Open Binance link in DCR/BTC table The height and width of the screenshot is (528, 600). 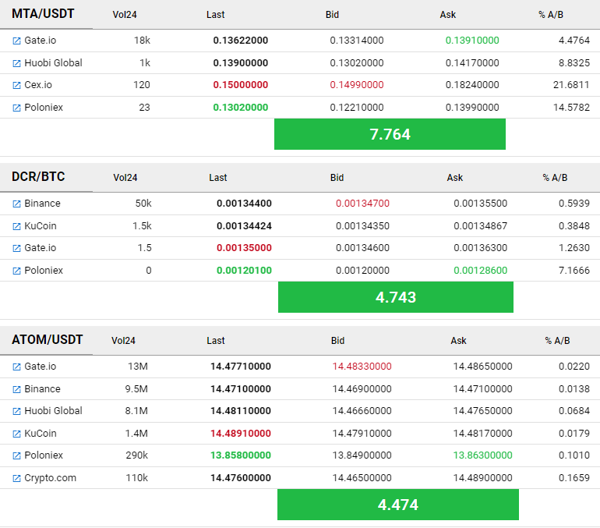43,204
